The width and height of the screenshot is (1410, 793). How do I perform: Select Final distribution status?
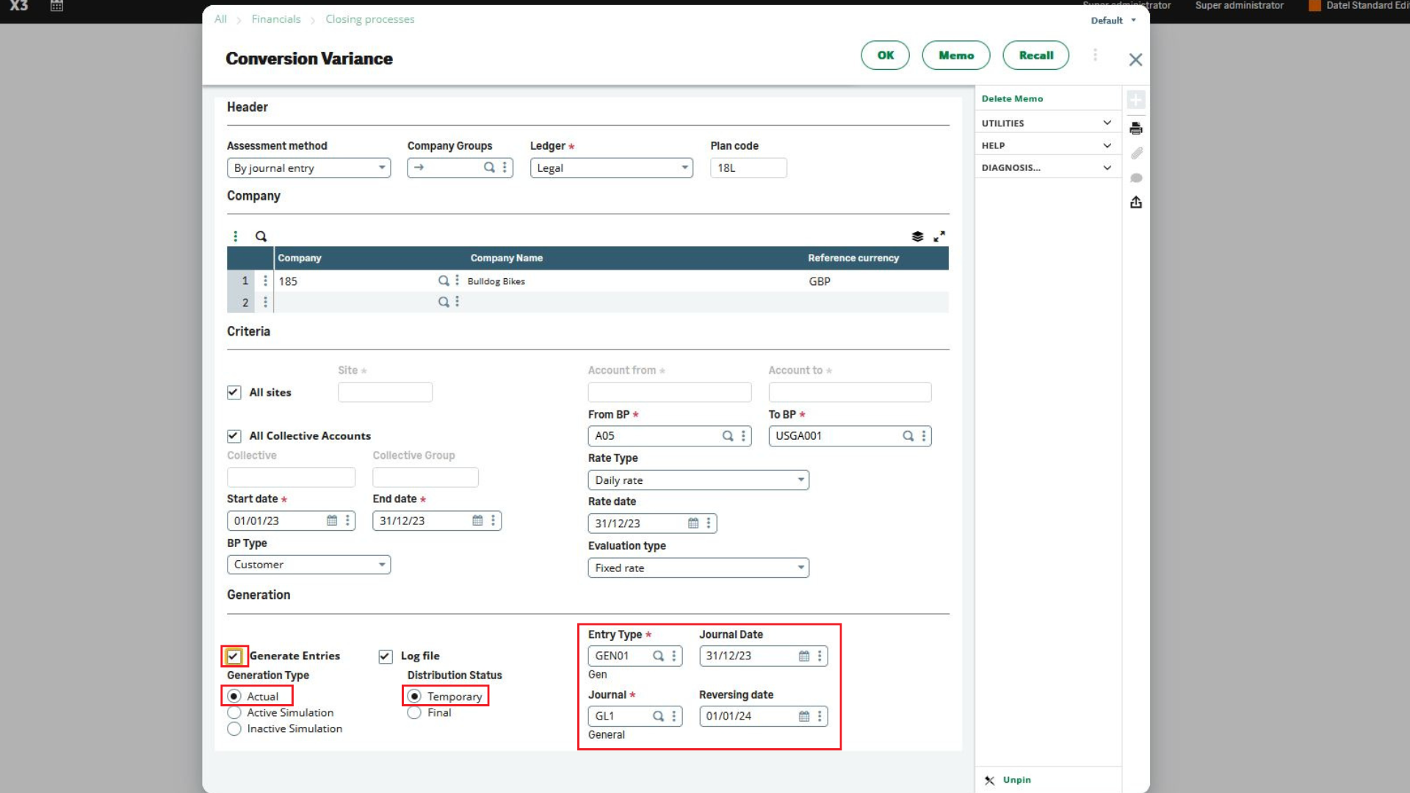click(414, 712)
